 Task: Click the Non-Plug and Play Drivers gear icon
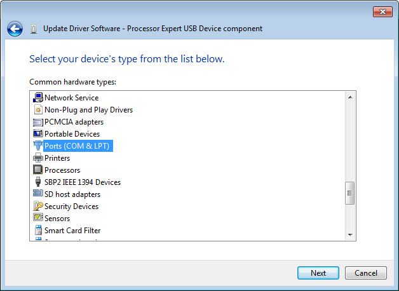pyautogui.click(x=38, y=110)
